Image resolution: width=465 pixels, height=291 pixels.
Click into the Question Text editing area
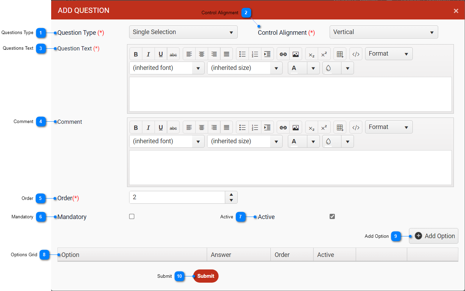click(x=290, y=94)
